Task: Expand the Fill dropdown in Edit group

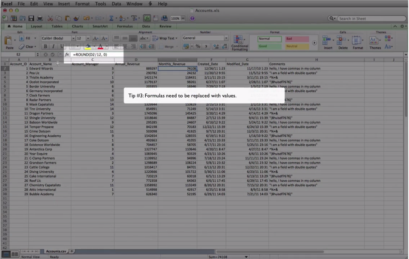Action: point(35,38)
